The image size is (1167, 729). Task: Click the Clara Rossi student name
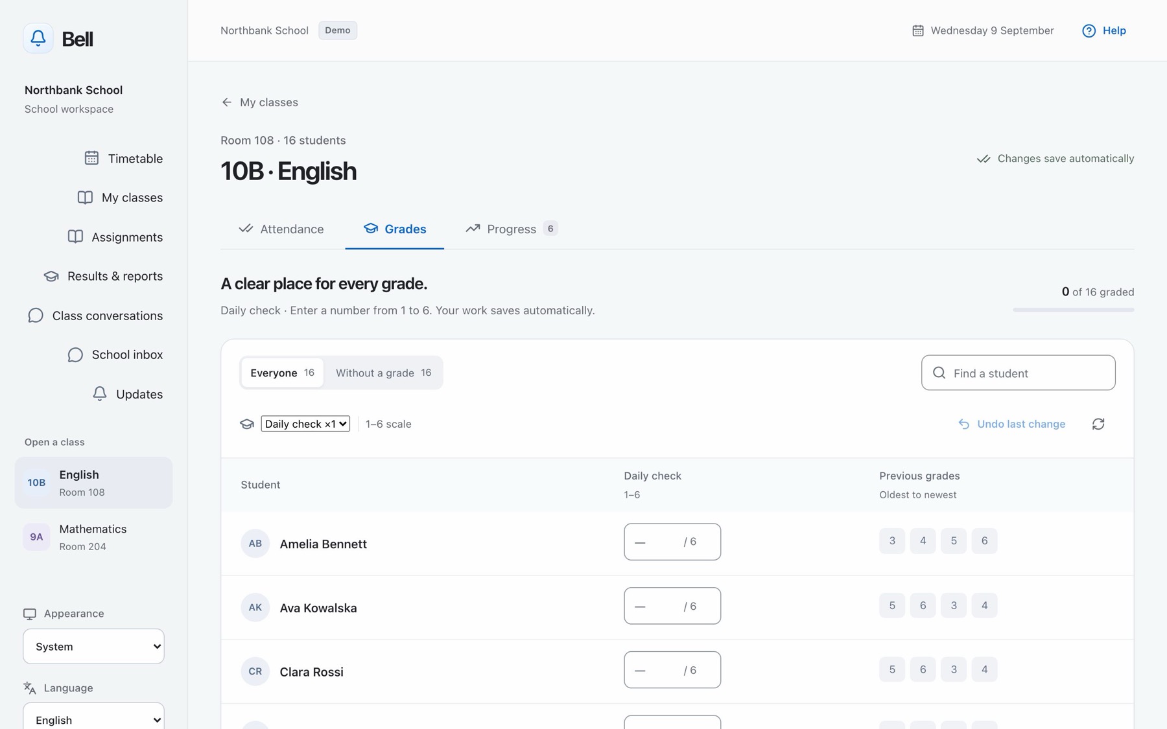312,672
